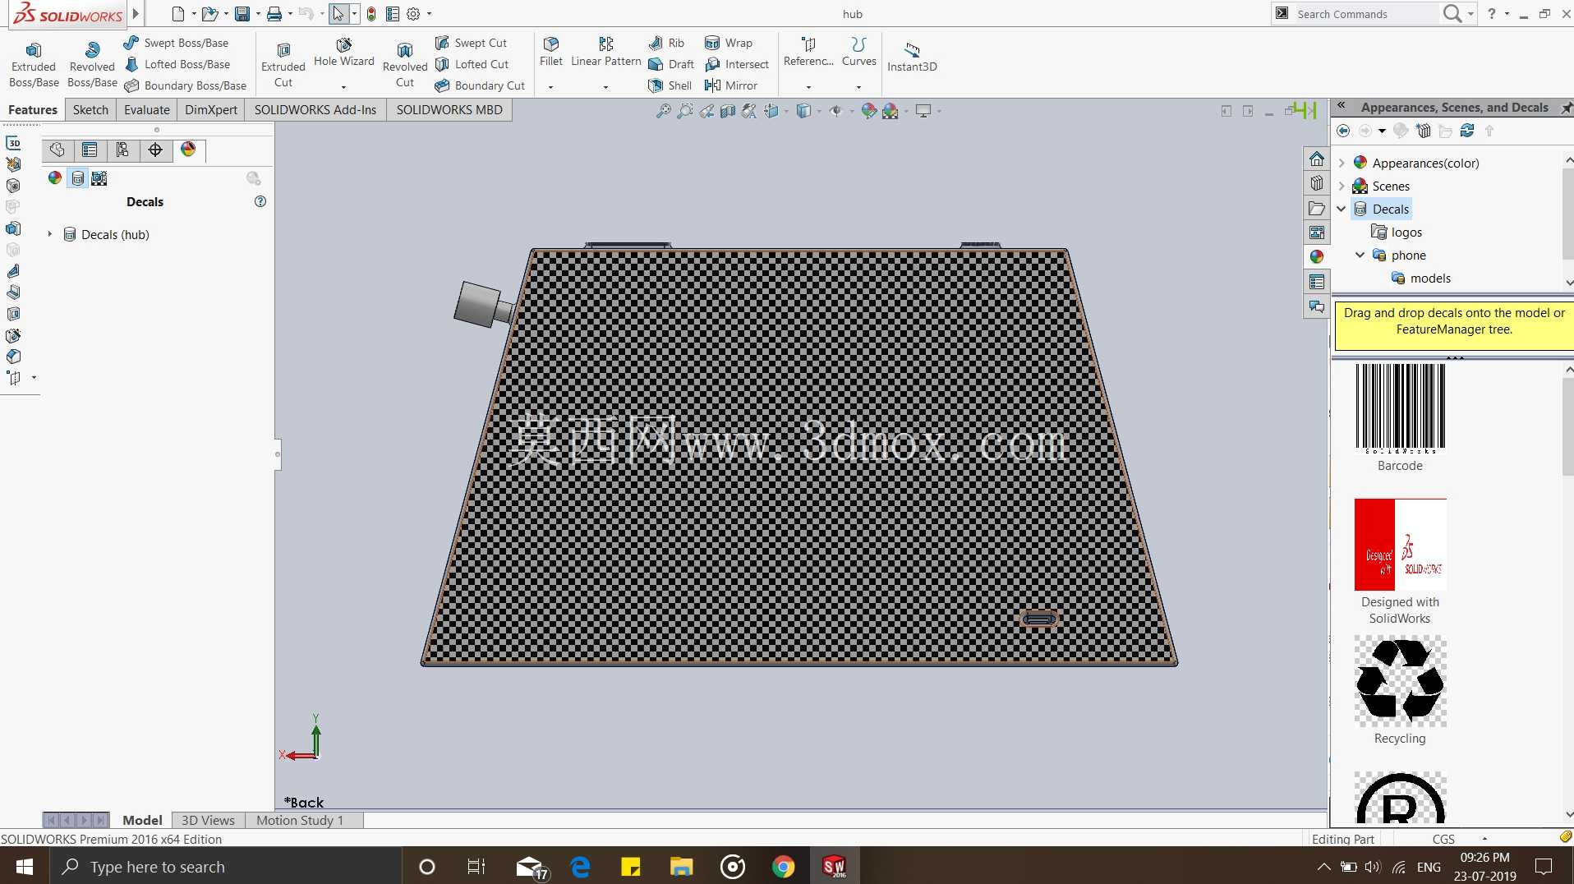Open the Design Library task pane tab
1574x884 pixels.
click(1317, 182)
